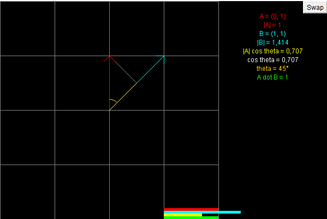
Task: Click the cyan magnitude bar at bottom
Action: (x=203, y=212)
